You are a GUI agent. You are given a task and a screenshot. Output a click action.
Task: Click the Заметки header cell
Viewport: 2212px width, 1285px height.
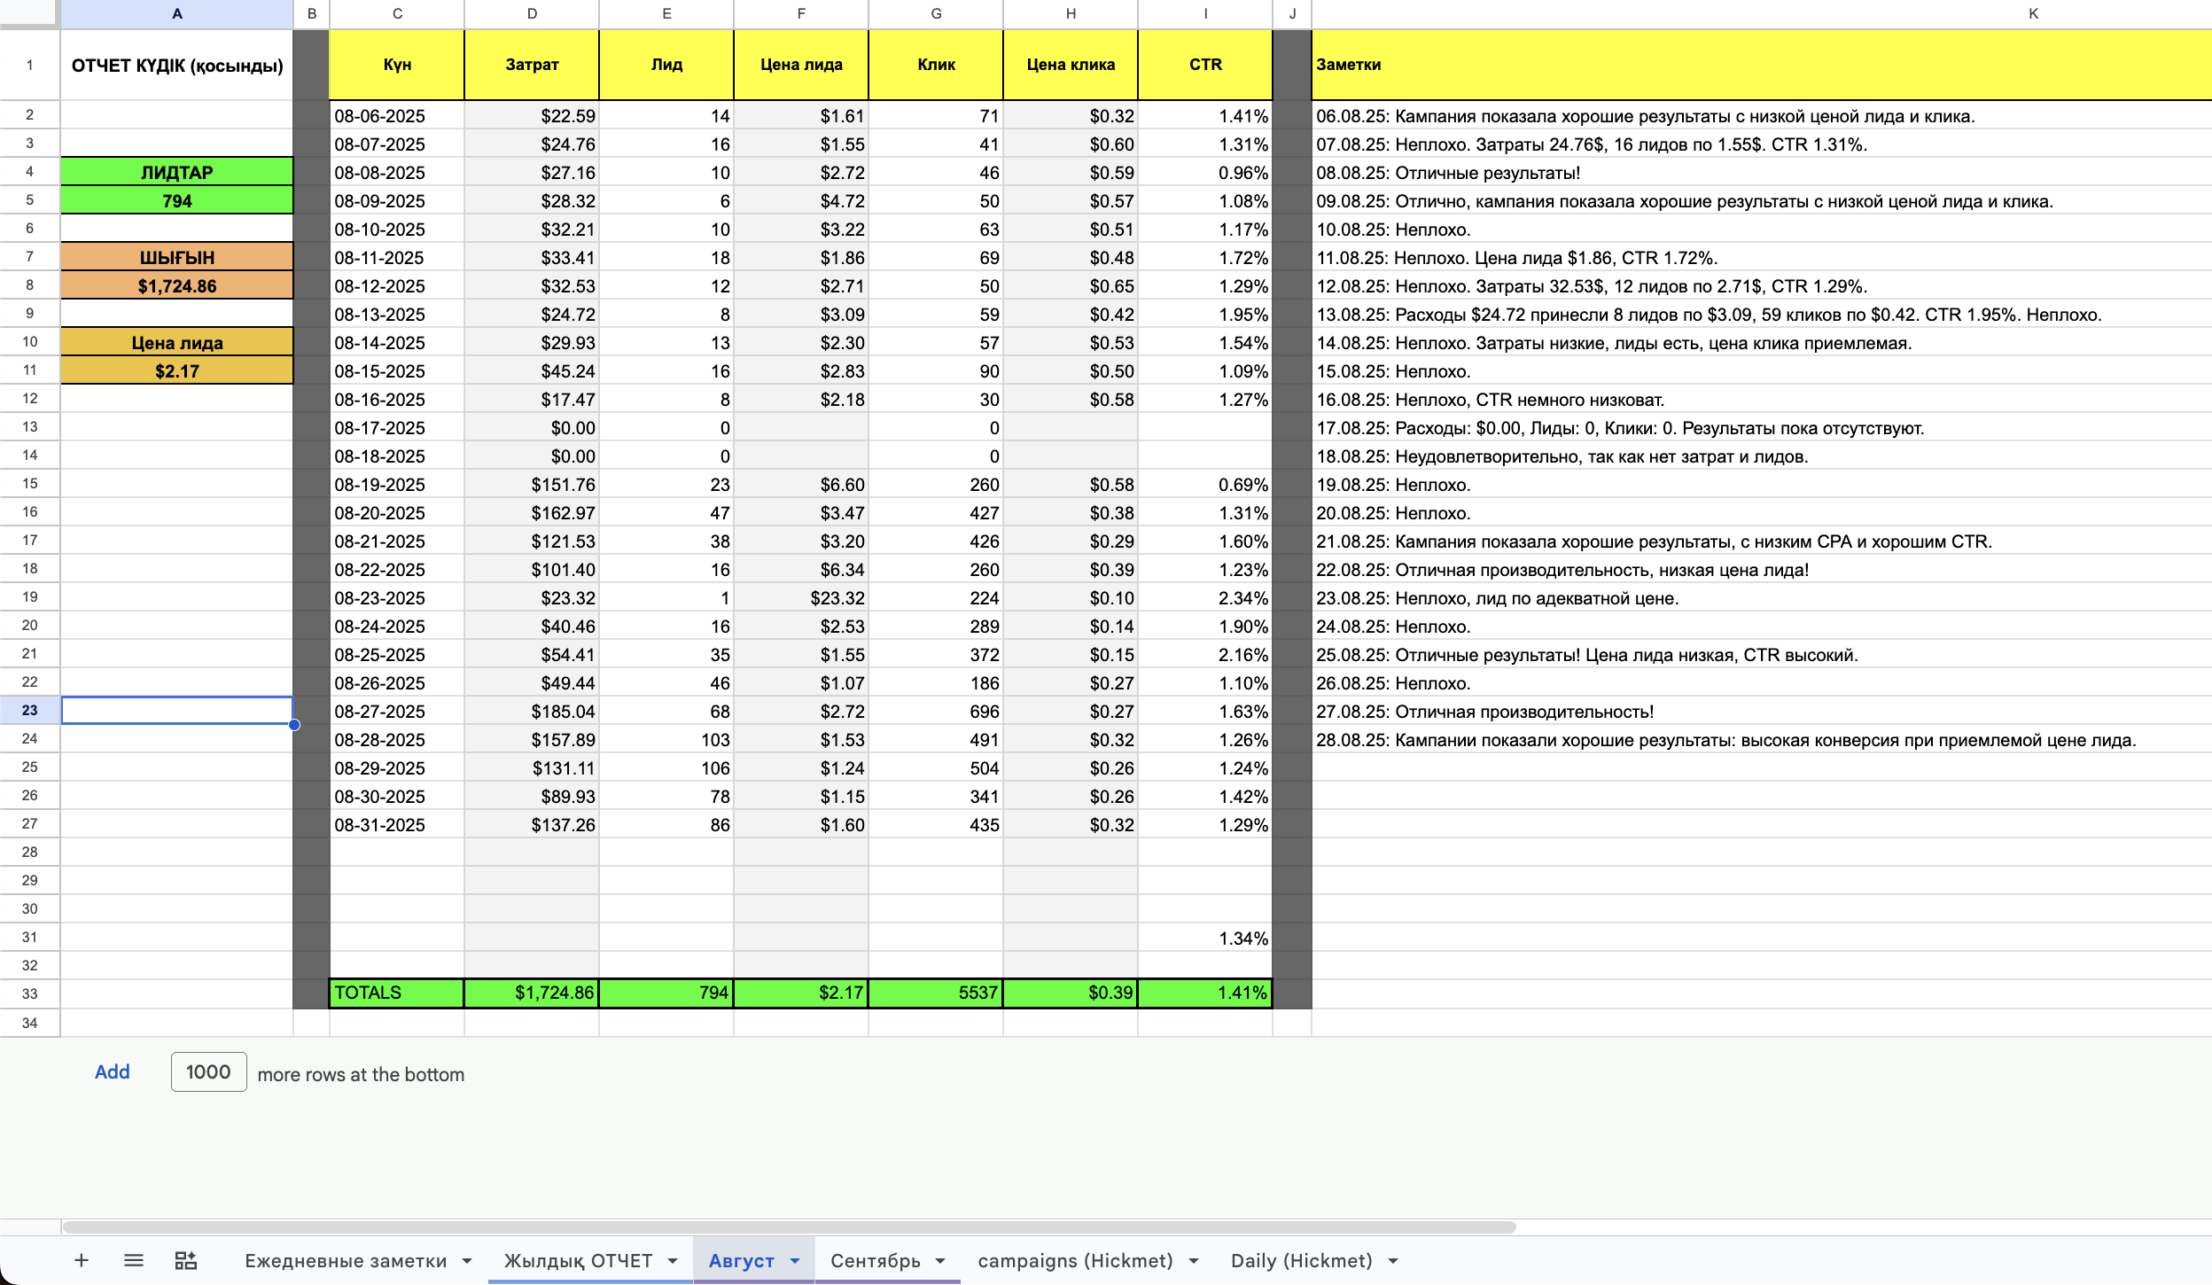point(1761,65)
